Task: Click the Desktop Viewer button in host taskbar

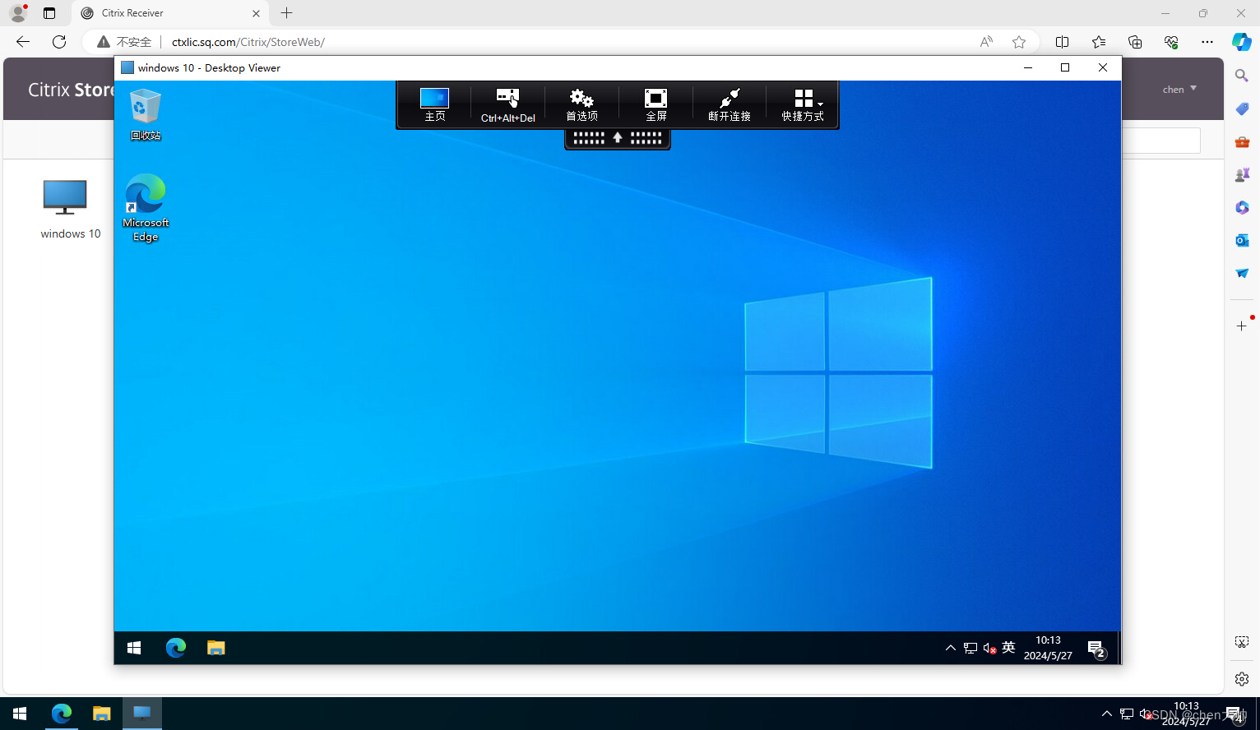Action: (x=142, y=714)
